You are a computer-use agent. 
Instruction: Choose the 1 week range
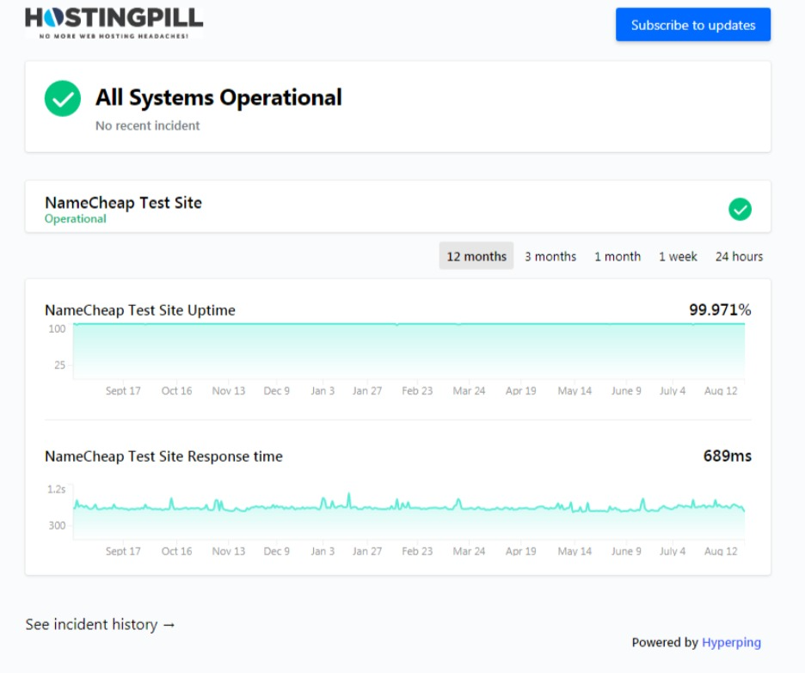coord(678,256)
